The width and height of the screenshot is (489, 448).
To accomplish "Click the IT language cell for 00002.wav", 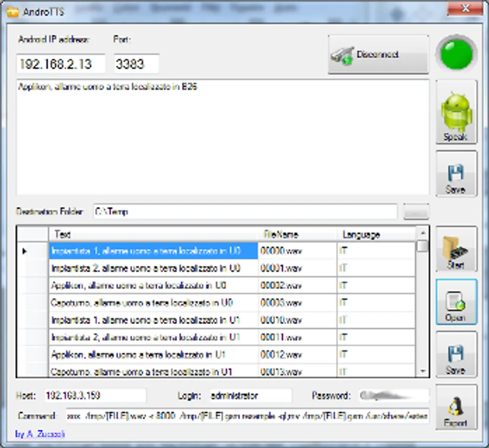I will pyautogui.click(x=376, y=285).
